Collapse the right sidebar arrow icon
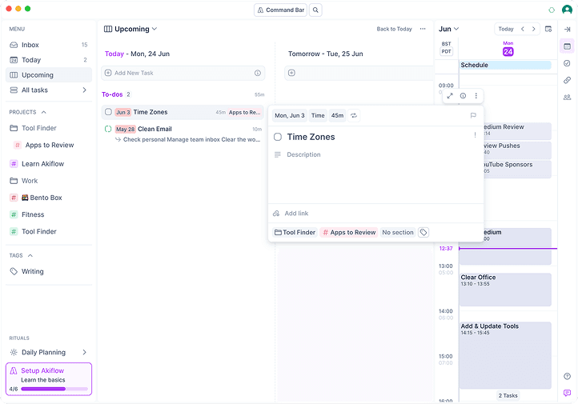This screenshot has height=404, width=578. pyautogui.click(x=568, y=29)
